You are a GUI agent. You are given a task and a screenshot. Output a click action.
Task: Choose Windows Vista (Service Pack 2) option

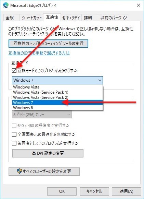click(57, 97)
